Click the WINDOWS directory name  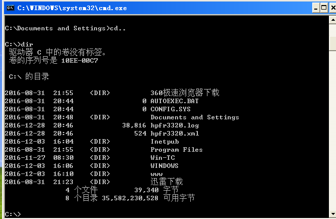(164, 166)
